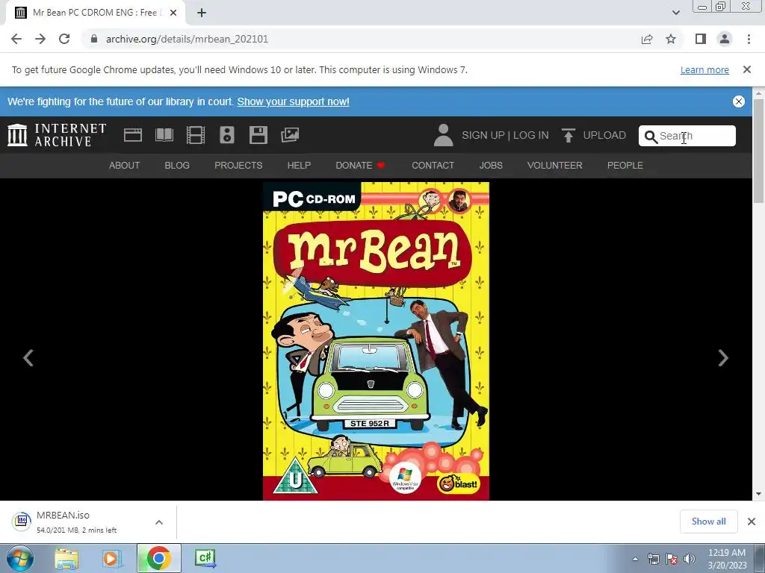Screen dimensions: 765x573
Task: Toggle the Chrome side panel icon
Action: pyautogui.click(x=701, y=39)
